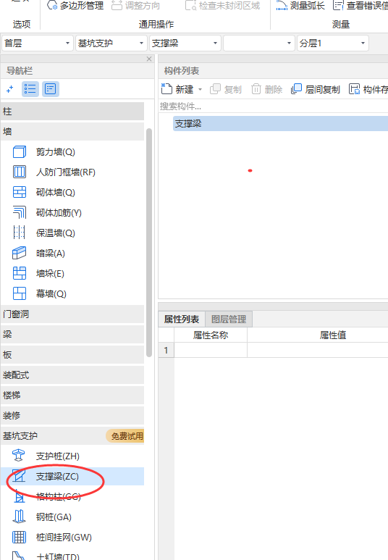Viewport: 388px width, 560px height.
Task: Click 层间复制 copy between floors button
Action: click(x=316, y=89)
